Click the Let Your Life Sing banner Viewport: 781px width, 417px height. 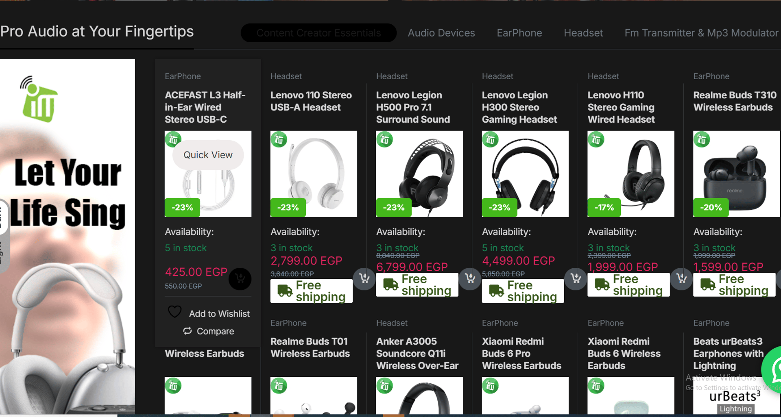tap(68, 237)
